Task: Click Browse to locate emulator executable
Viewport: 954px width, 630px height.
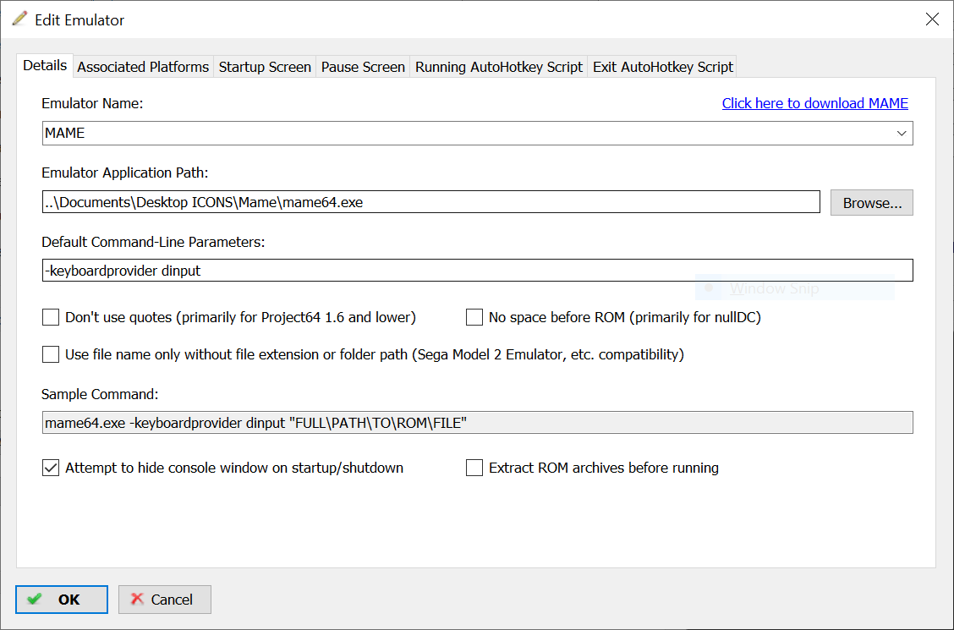Action: tap(871, 202)
